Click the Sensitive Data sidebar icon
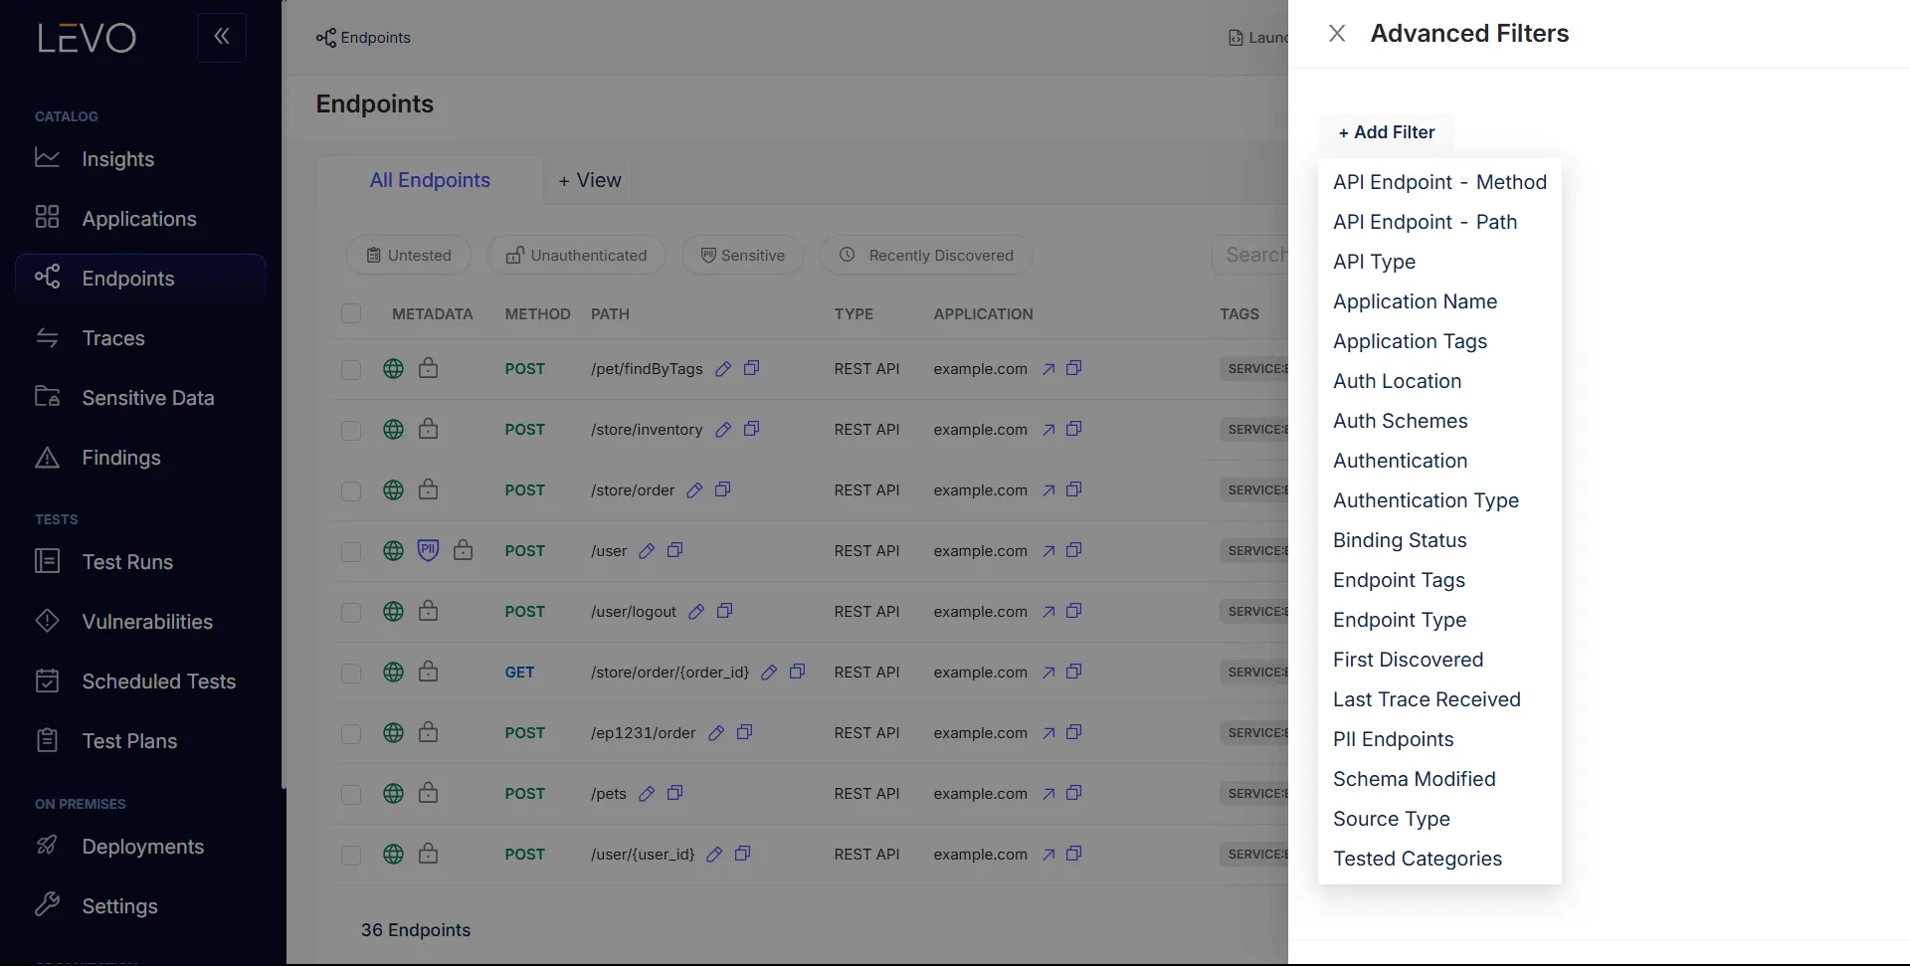Screen dimensions: 1910x966 (47, 397)
